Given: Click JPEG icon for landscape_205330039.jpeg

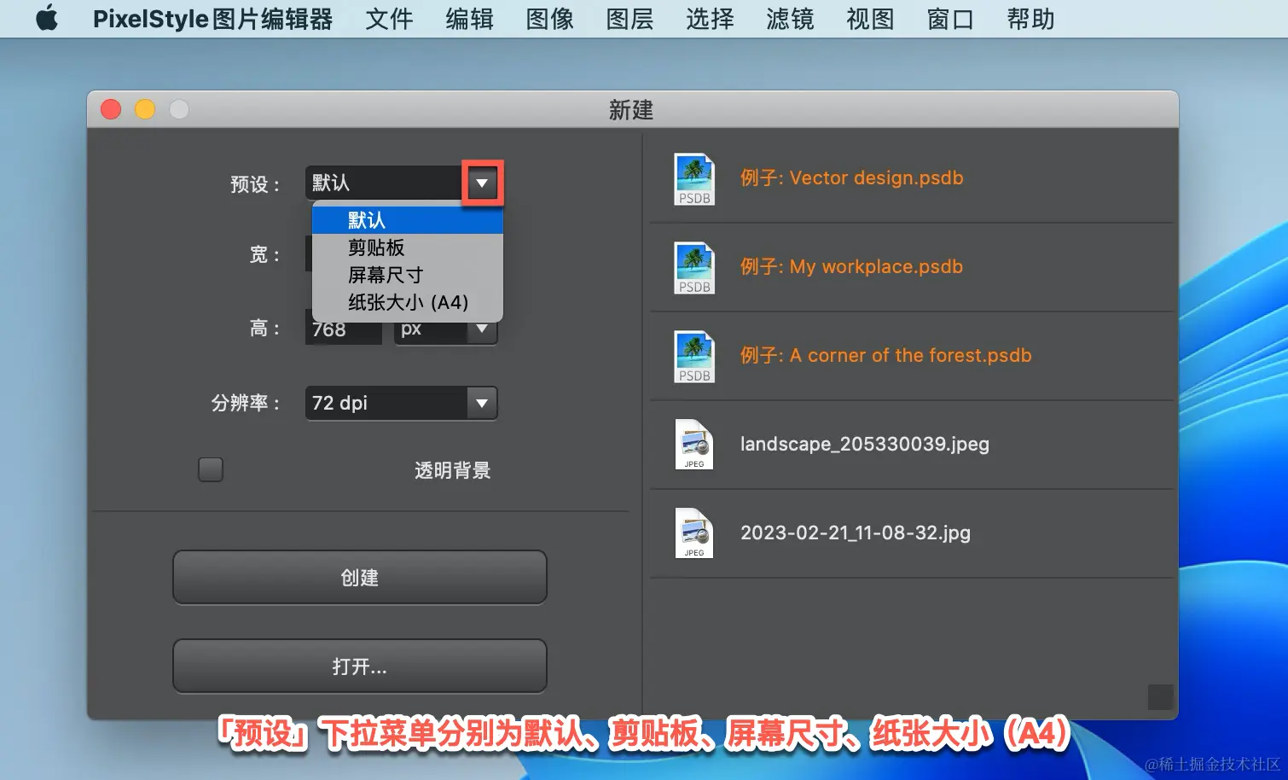Looking at the screenshot, I should [x=694, y=445].
